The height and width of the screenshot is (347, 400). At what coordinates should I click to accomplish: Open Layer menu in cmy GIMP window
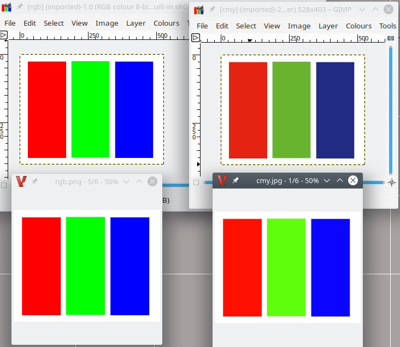328,26
